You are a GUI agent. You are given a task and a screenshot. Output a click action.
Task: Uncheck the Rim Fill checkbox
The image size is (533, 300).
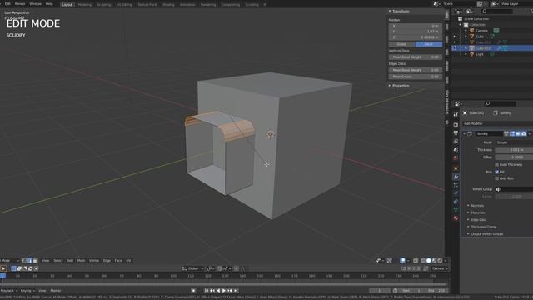click(x=497, y=172)
